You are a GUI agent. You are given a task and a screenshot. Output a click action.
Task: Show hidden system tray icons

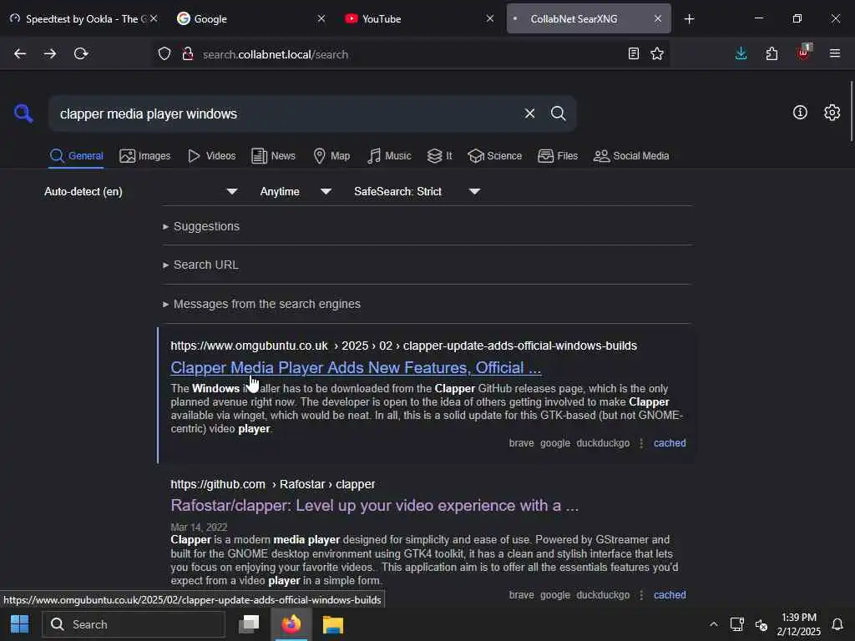click(713, 624)
